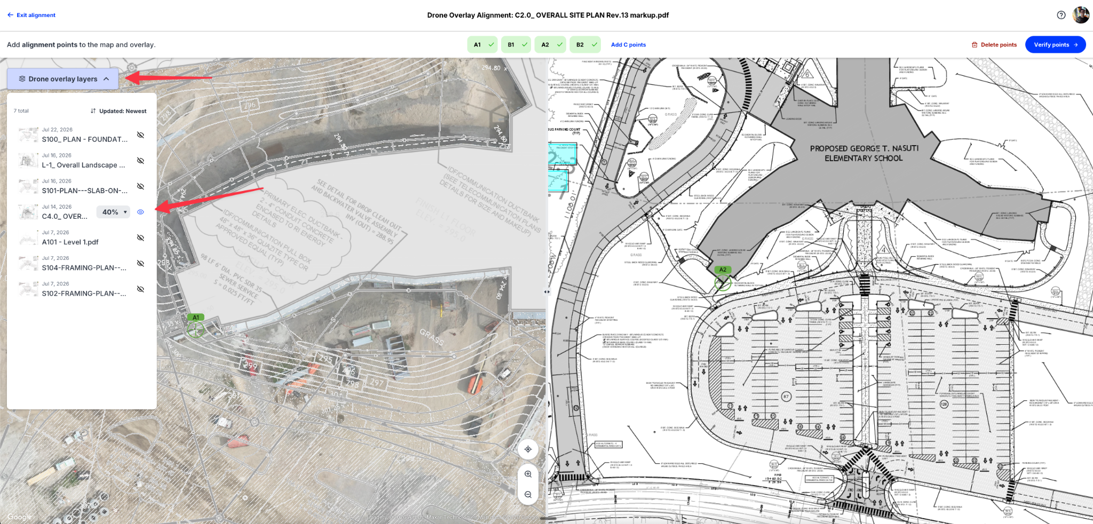Open the help question mark icon
The image size is (1093, 524).
pyautogui.click(x=1061, y=15)
